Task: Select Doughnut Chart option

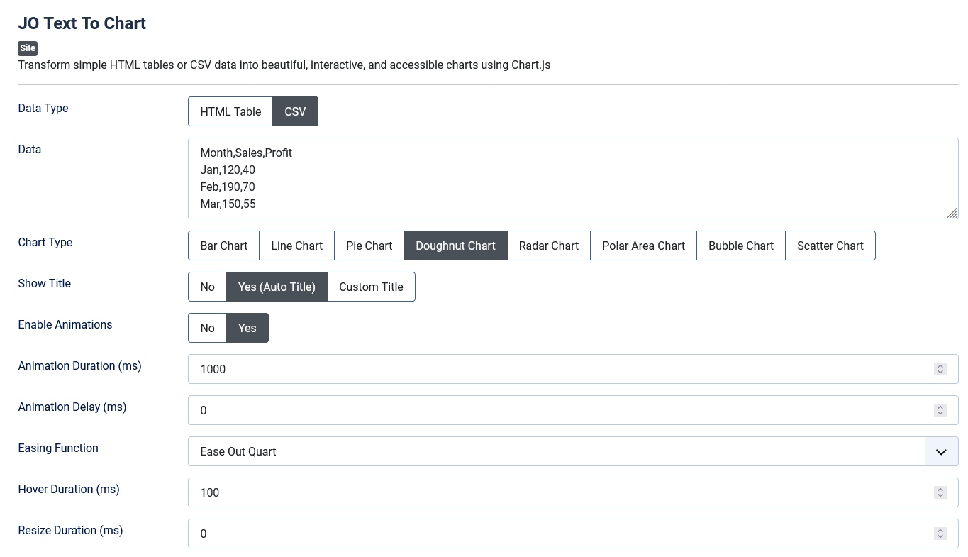Action: click(x=455, y=246)
